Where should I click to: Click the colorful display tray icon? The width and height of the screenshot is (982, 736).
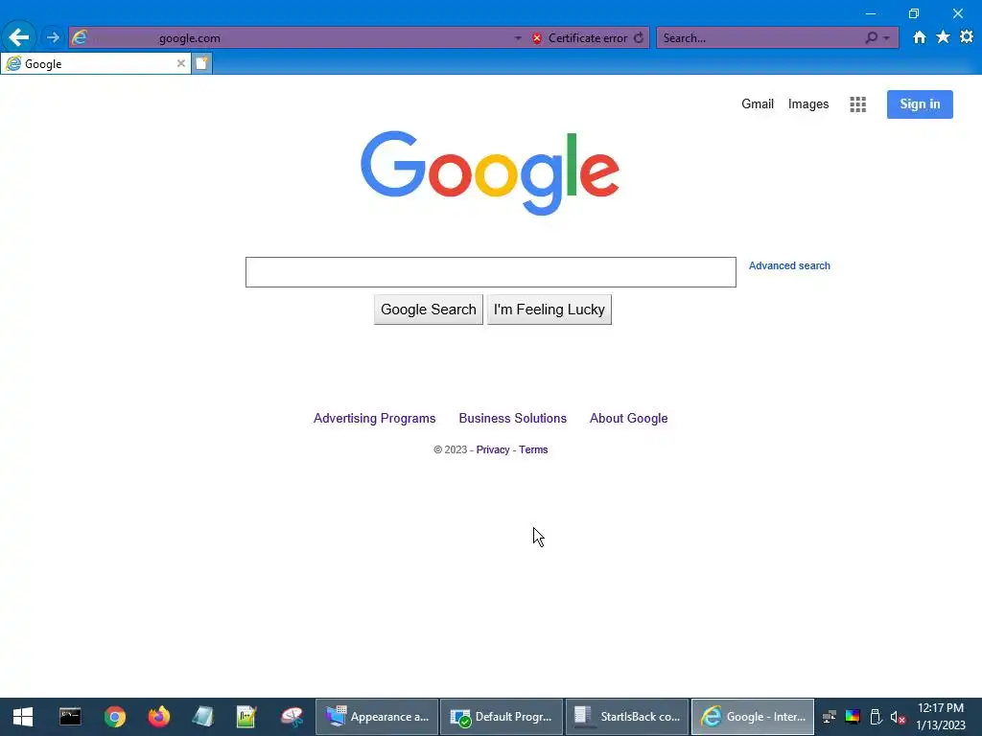853,717
